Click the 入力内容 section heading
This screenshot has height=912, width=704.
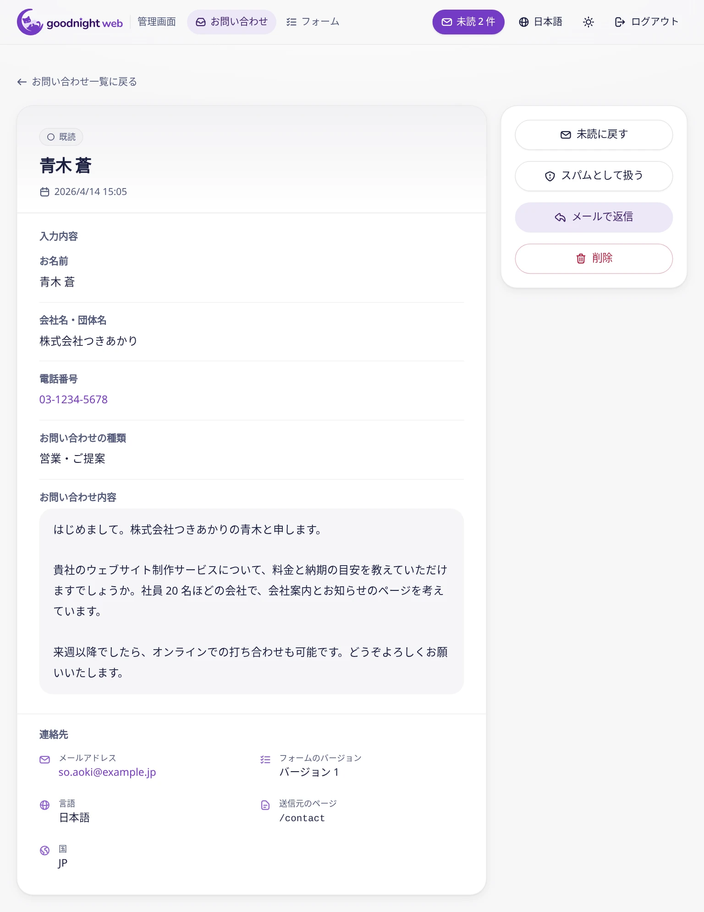click(59, 236)
